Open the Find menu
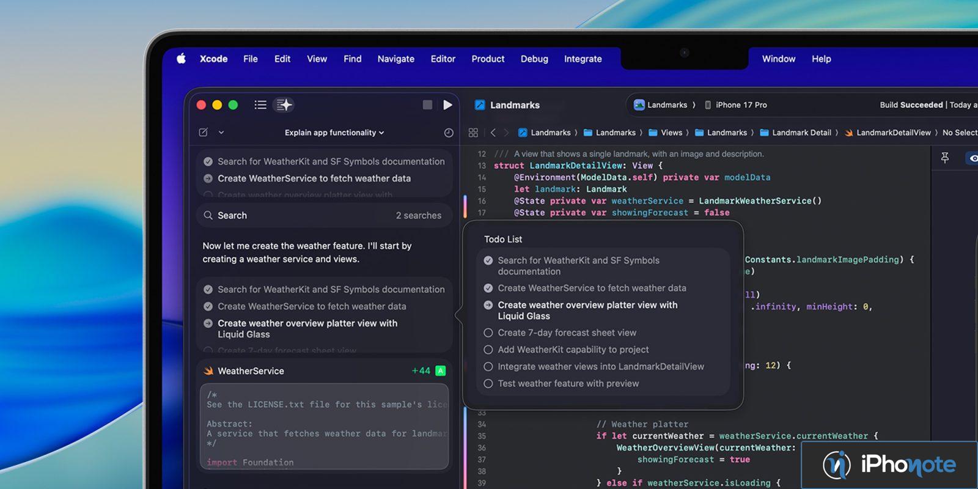This screenshot has height=489, width=978. click(352, 59)
